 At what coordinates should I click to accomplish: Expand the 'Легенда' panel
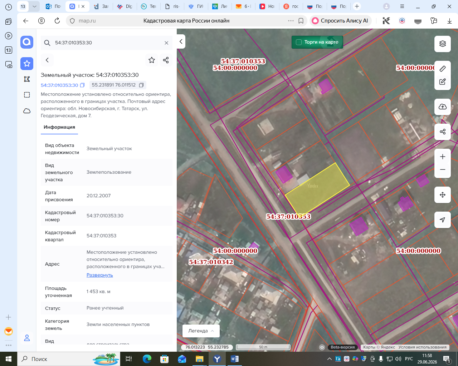pyautogui.click(x=201, y=331)
